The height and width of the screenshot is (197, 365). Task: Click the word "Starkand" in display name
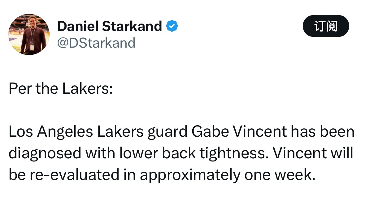click(x=132, y=27)
